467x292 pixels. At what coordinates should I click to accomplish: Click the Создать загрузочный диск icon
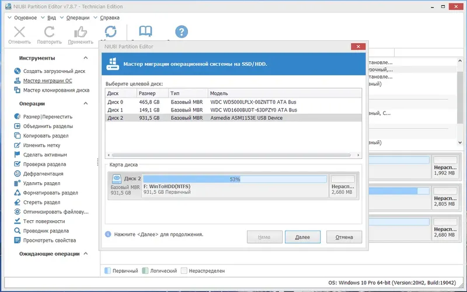[x=18, y=71]
